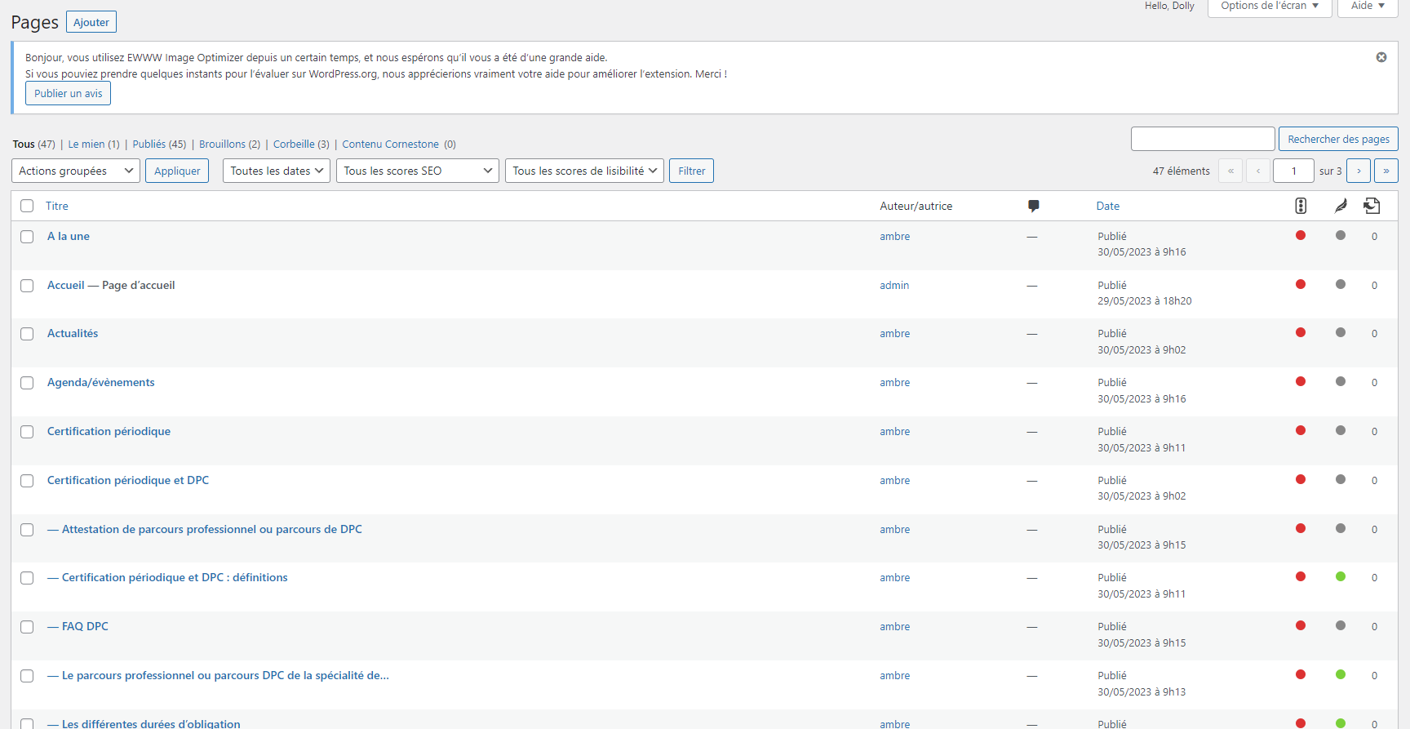Check the box for the Actualités page
1410x729 pixels.
pos(27,334)
